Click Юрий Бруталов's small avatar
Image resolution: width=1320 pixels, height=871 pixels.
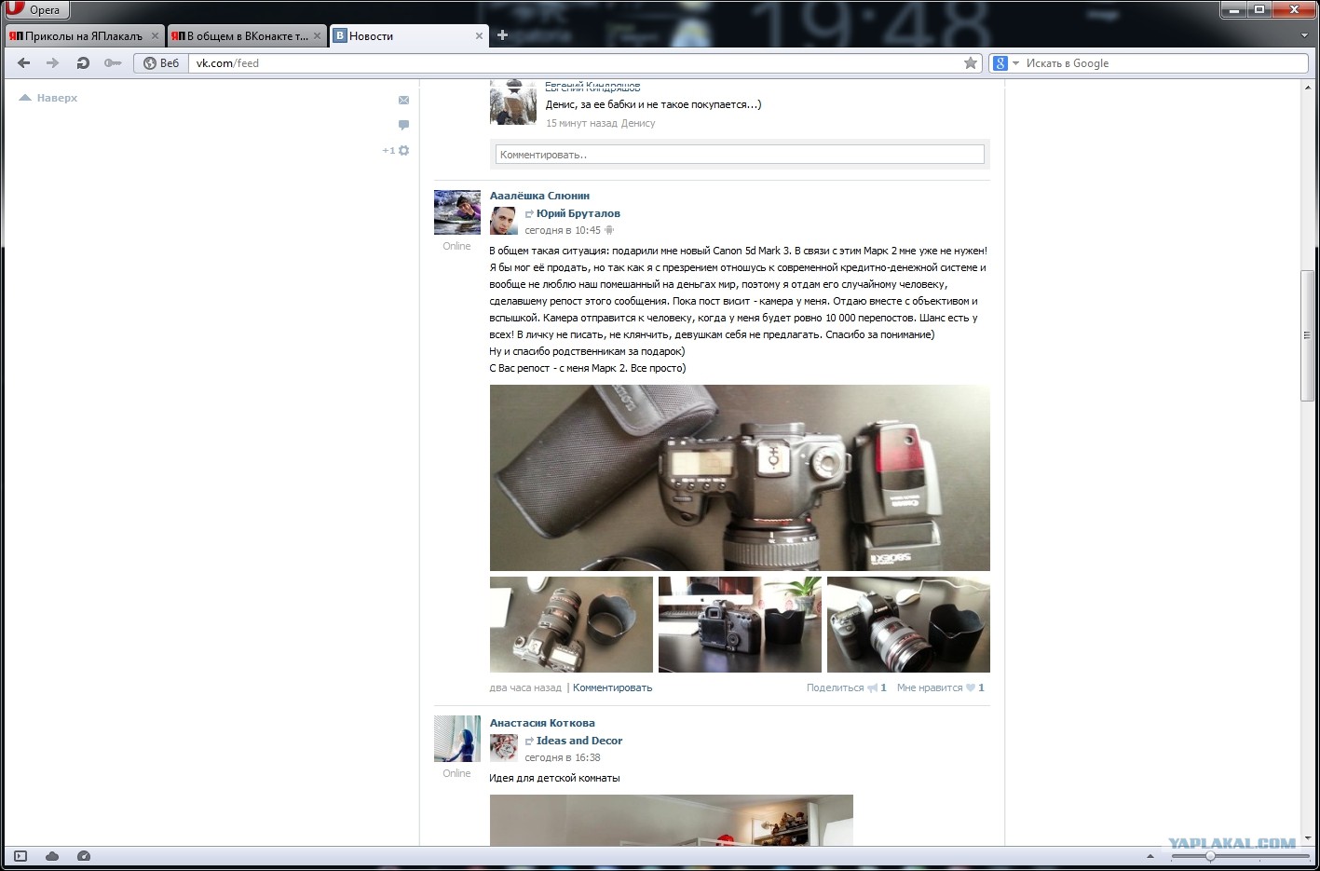point(504,221)
